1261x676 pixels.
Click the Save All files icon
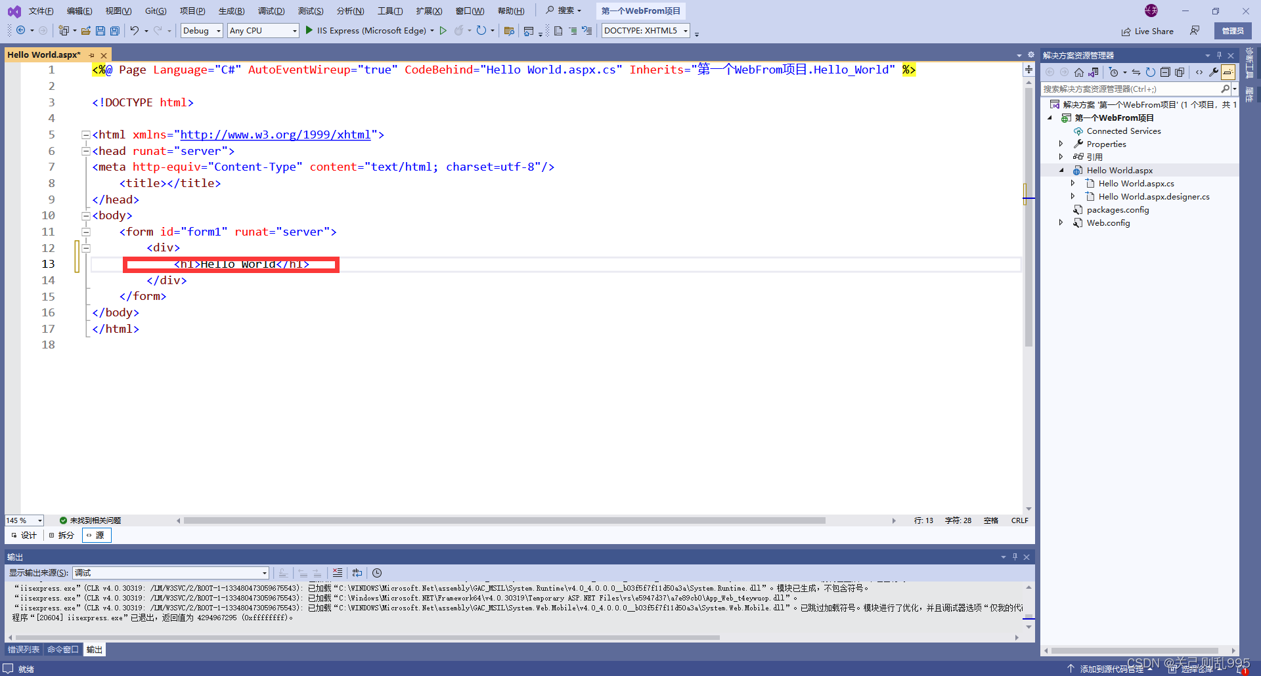click(114, 30)
